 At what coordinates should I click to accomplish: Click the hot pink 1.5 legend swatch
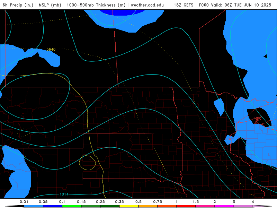(x=205, y=206)
